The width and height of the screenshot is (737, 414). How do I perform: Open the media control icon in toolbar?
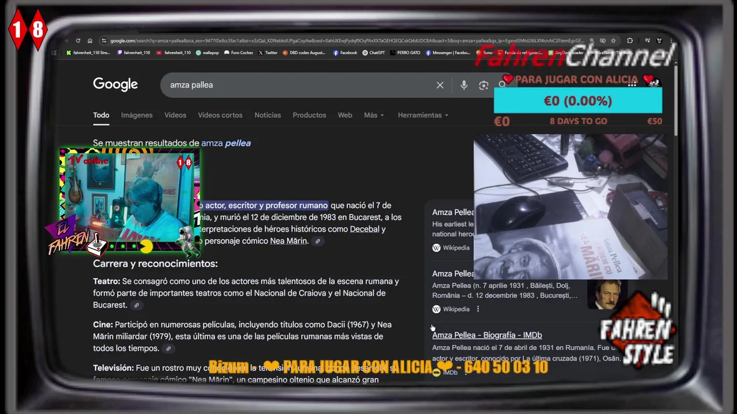(647, 41)
